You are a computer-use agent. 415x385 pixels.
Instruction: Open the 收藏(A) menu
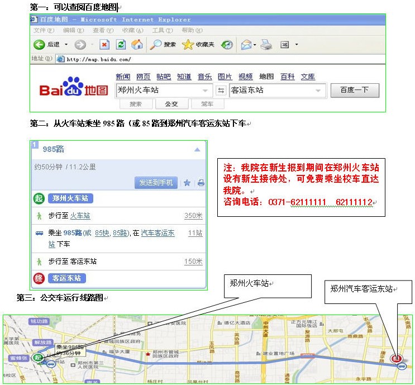(133, 30)
